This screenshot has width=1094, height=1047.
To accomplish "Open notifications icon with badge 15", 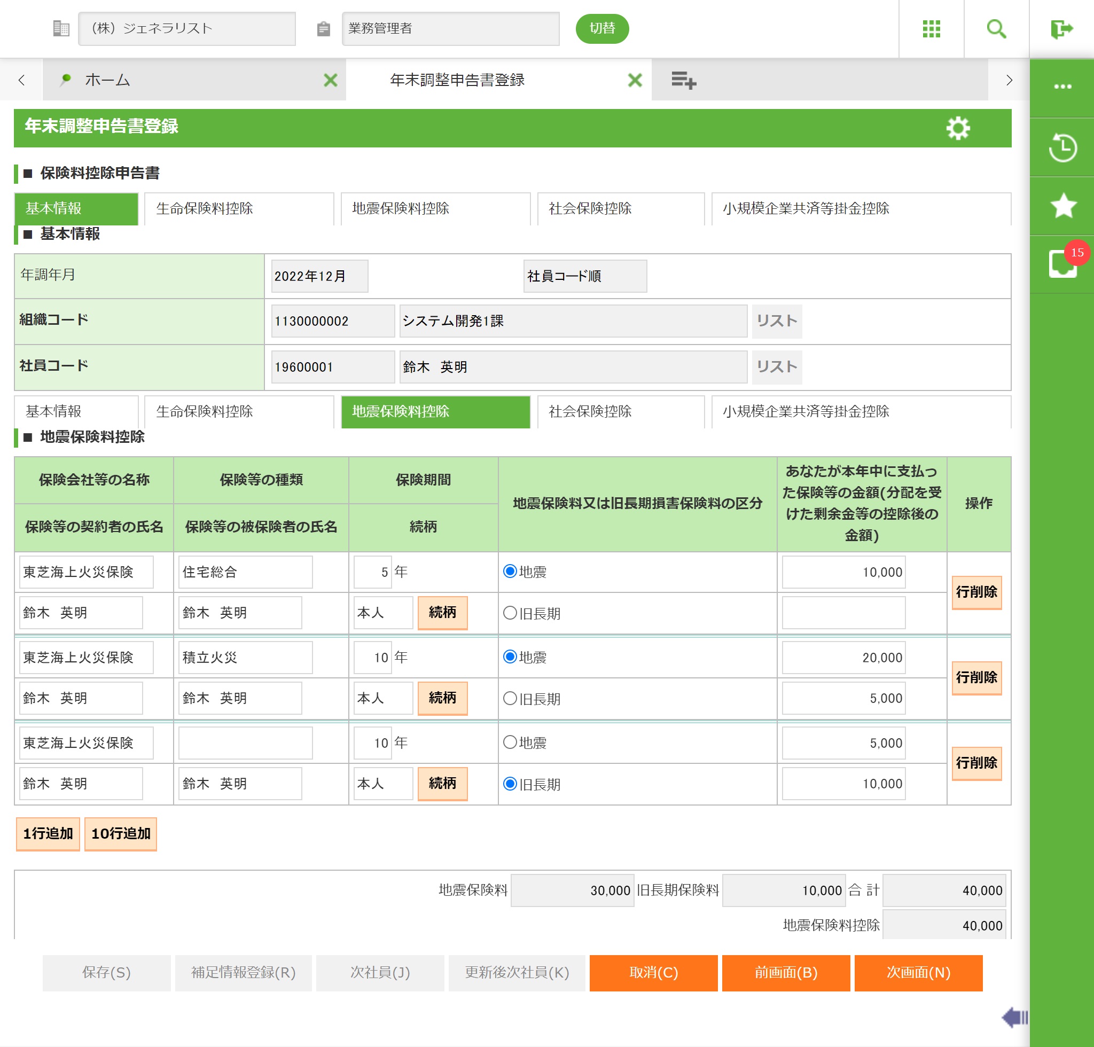I will click(1062, 263).
